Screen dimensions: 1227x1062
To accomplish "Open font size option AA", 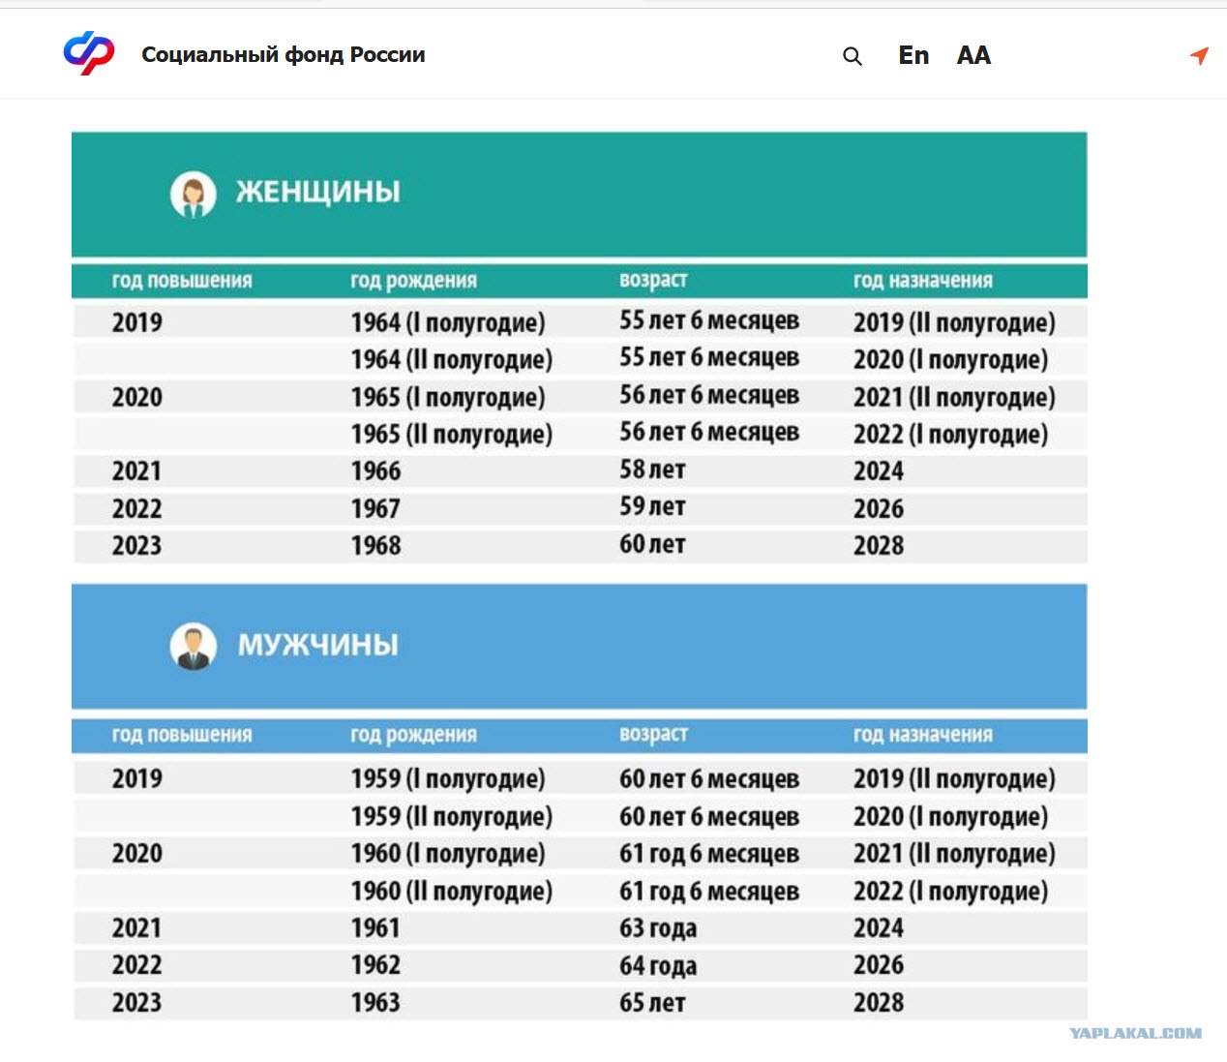I will tap(973, 55).
